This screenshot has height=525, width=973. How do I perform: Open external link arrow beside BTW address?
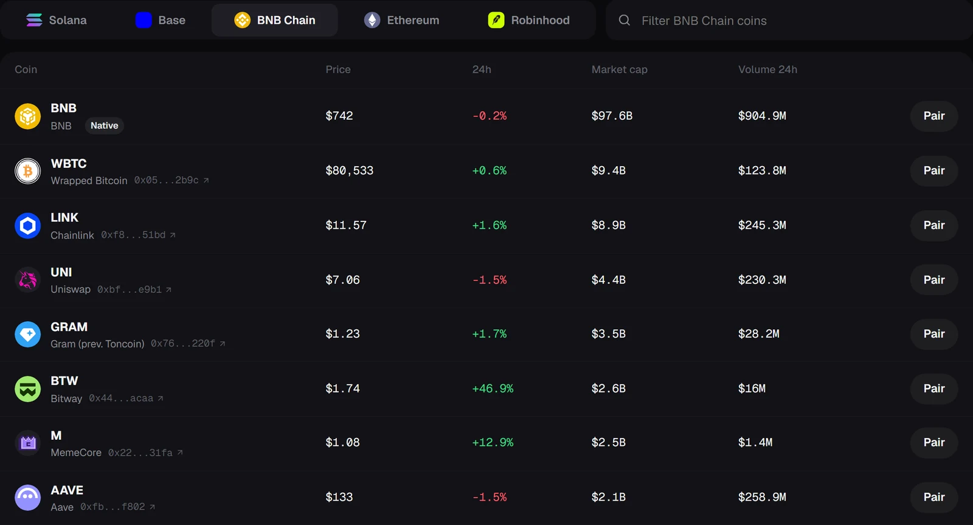[x=161, y=398]
